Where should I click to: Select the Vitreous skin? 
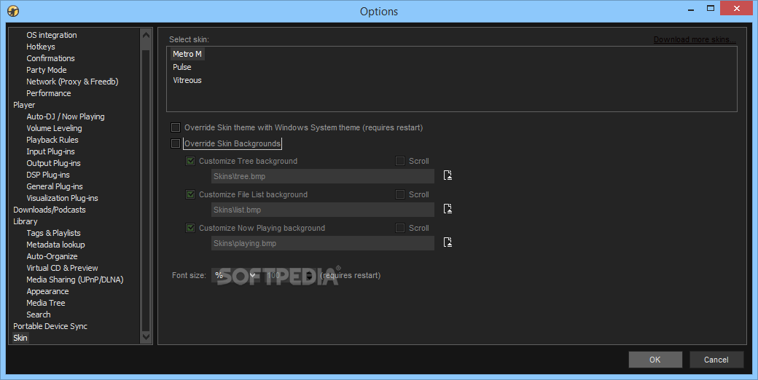tap(187, 80)
